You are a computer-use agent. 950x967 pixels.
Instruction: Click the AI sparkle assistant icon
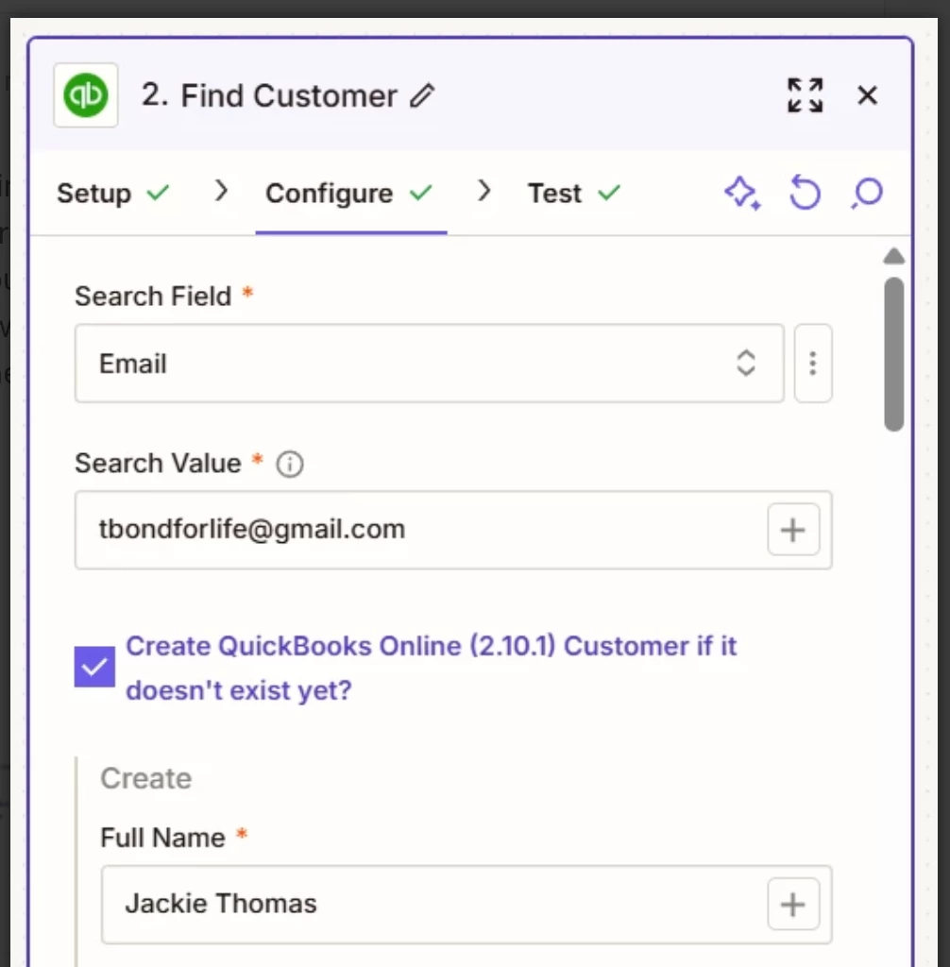(x=742, y=193)
